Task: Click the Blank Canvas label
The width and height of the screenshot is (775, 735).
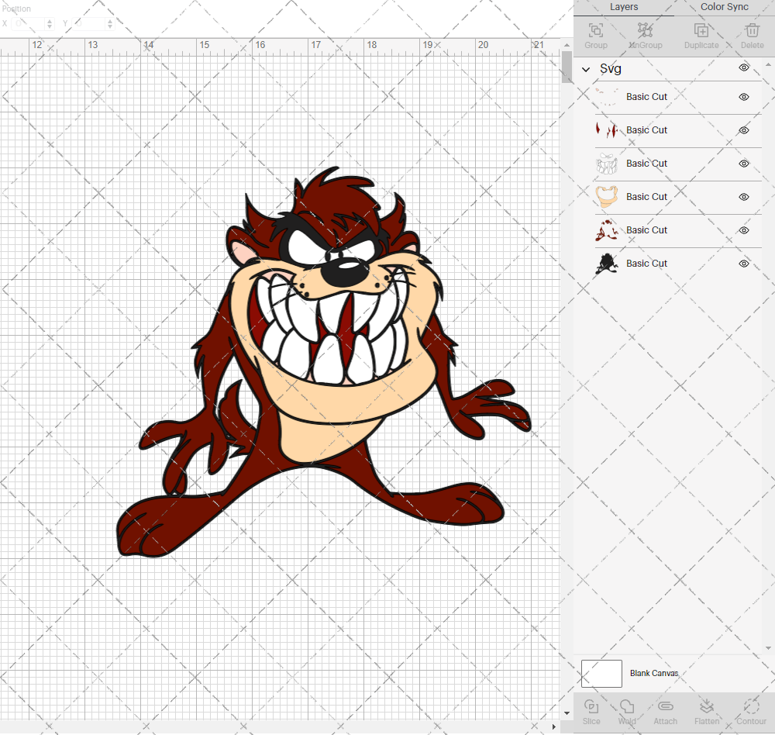Action: click(654, 673)
